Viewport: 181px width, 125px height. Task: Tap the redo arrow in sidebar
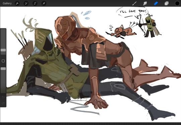point(3,103)
